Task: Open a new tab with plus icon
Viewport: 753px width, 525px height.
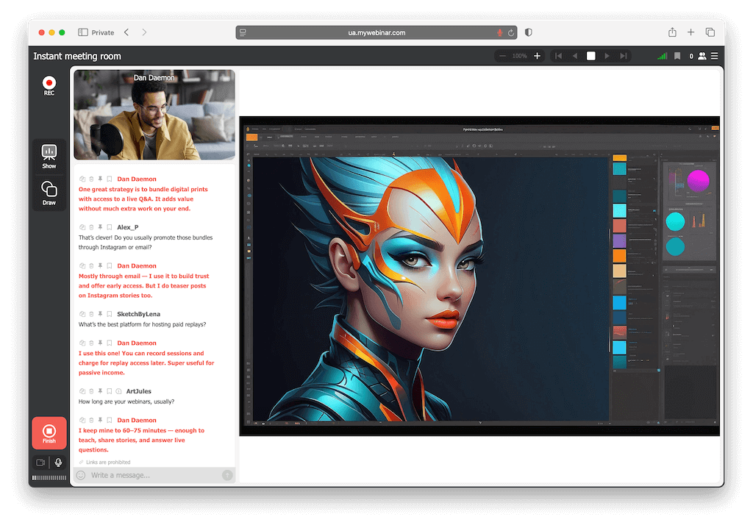Action: pyautogui.click(x=691, y=32)
